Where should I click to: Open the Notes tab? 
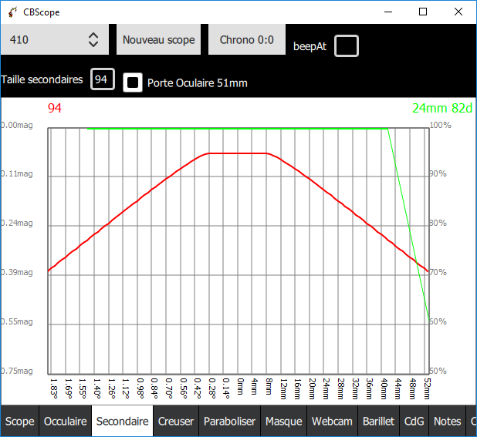447,422
